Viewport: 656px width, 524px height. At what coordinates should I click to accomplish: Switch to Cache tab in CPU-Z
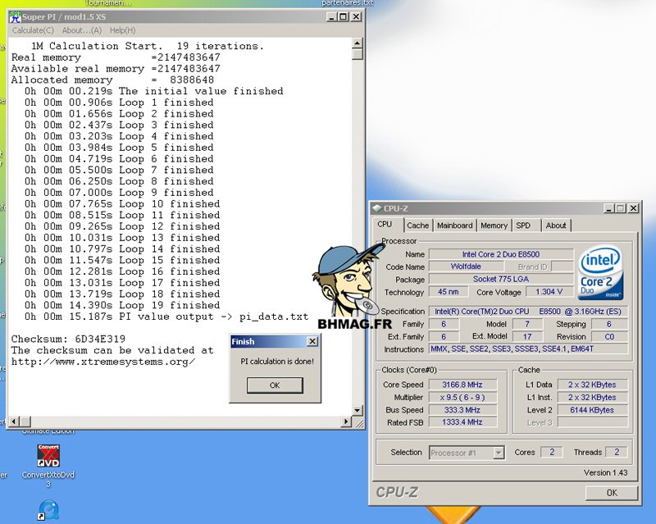tap(418, 226)
